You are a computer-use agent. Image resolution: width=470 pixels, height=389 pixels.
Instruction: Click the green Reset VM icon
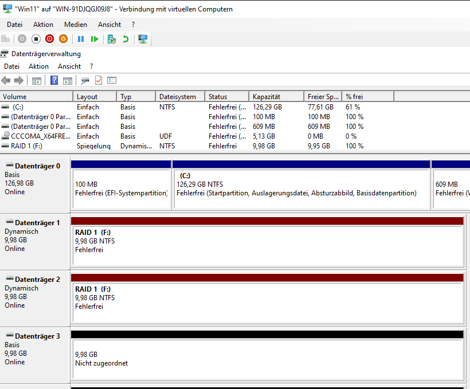pyautogui.click(x=95, y=39)
